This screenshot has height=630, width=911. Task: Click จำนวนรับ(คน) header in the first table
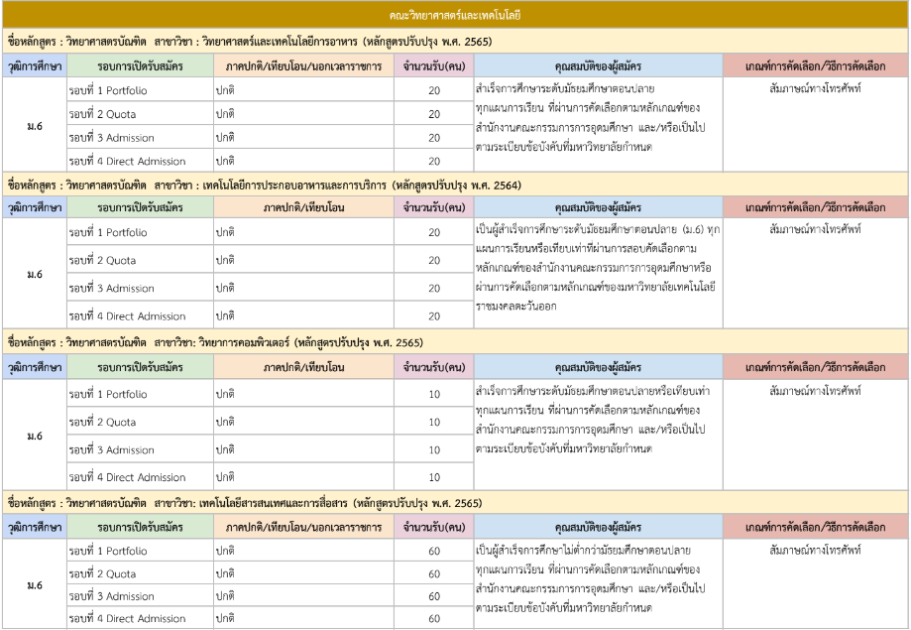pos(434,65)
